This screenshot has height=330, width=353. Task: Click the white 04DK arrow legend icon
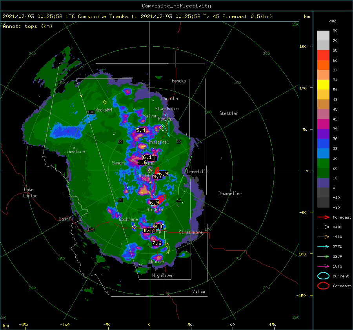323,227
